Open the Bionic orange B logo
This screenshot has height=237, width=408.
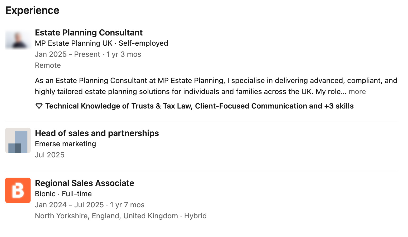18,190
